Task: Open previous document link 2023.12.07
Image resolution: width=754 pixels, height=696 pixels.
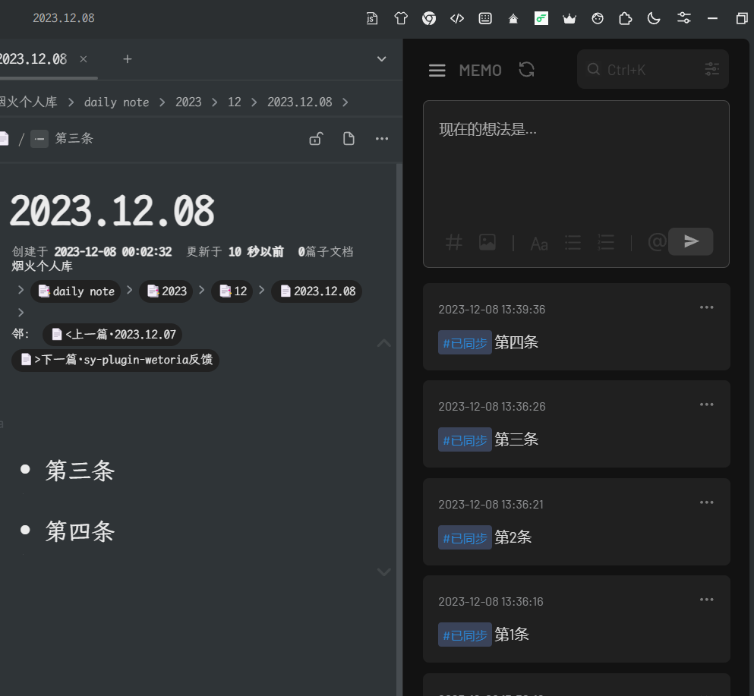Action: pyautogui.click(x=112, y=335)
